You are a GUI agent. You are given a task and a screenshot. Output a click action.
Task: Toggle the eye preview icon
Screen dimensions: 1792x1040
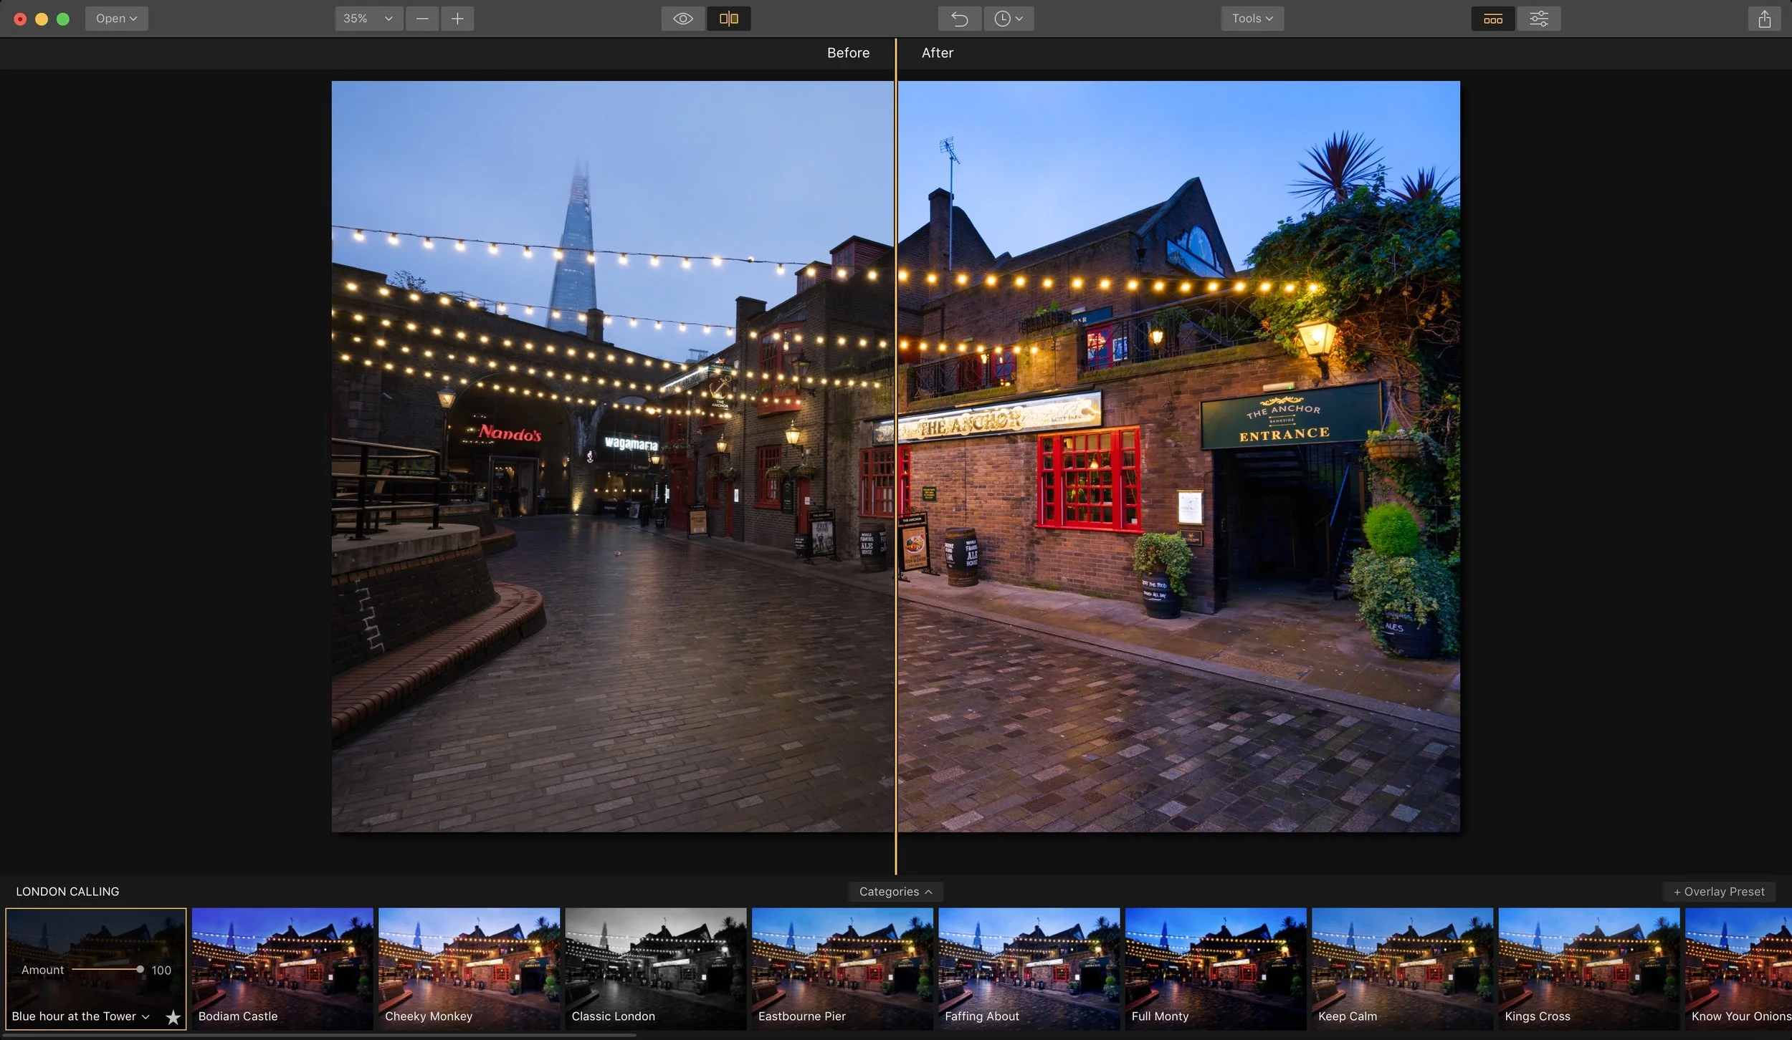coord(683,19)
